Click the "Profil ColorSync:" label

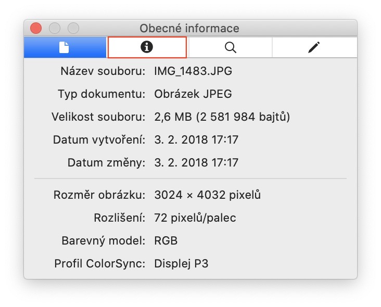pyautogui.click(x=99, y=264)
